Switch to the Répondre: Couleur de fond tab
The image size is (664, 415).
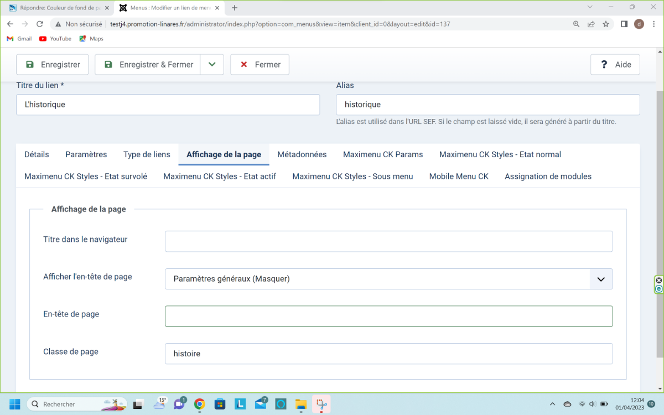59,8
